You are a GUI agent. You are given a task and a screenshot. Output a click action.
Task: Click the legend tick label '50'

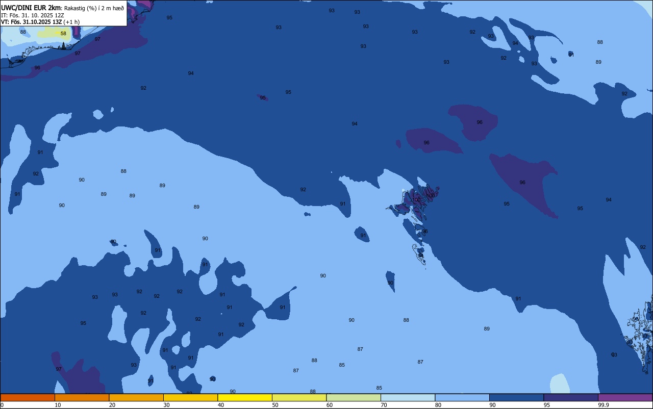coord(275,405)
